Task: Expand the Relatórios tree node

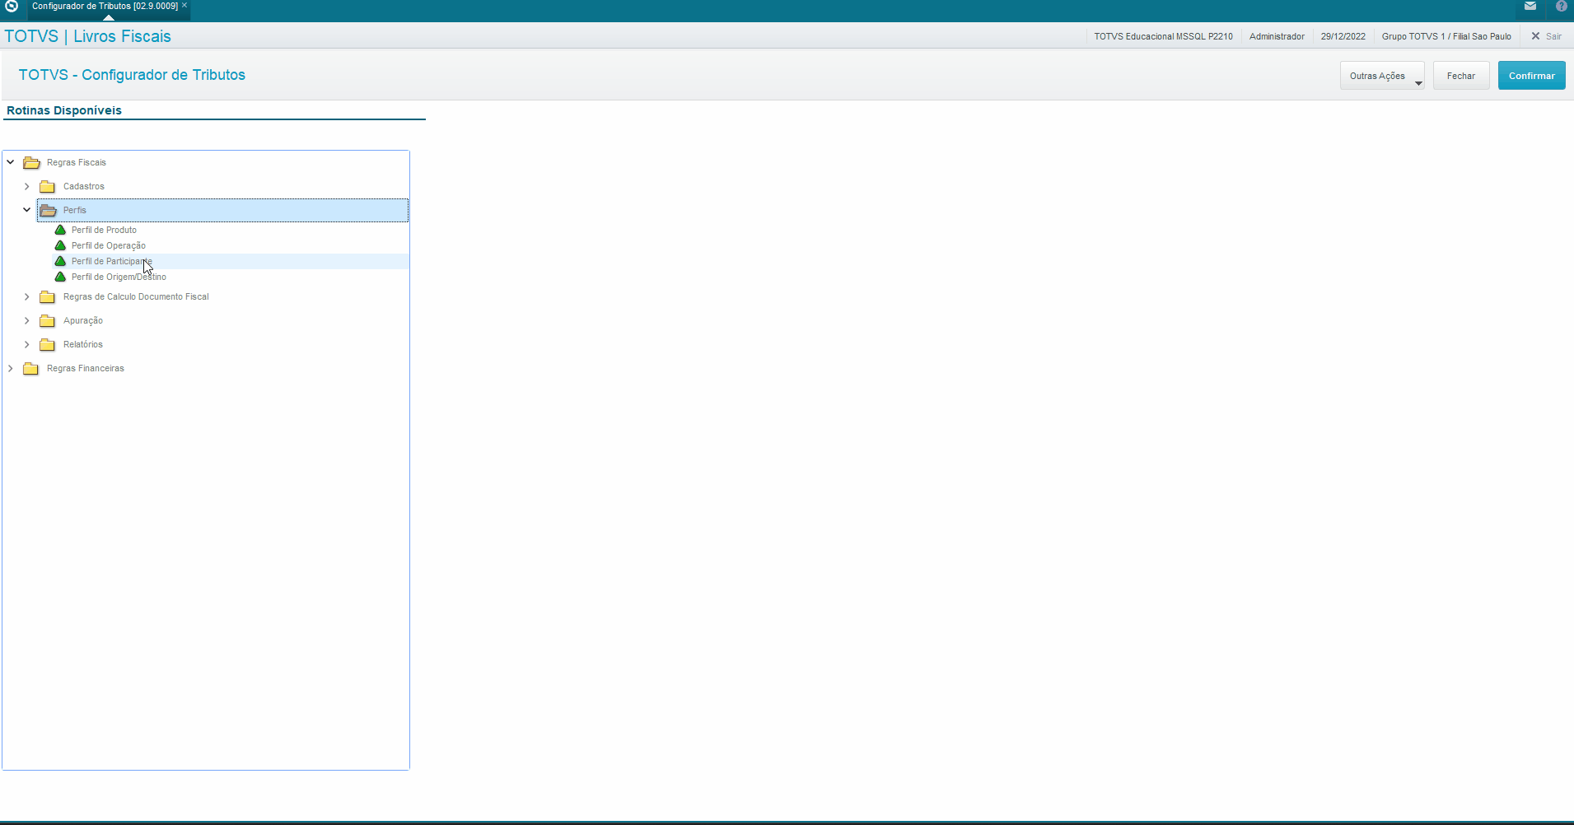Action: pyautogui.click(x=27, y=344)
